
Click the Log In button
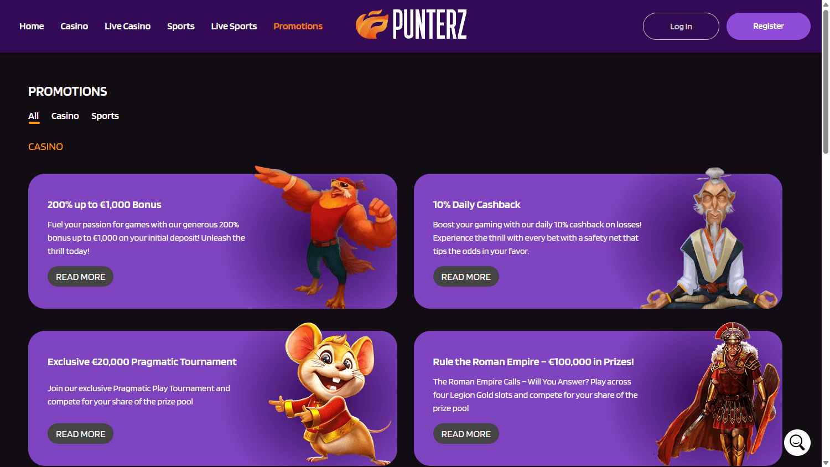(681, 26)
